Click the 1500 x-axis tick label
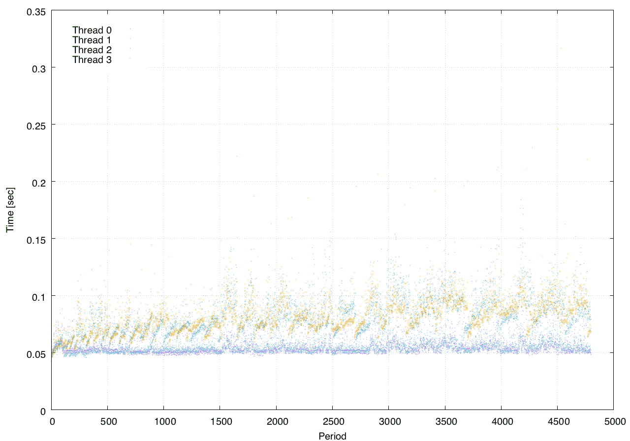This screenshot has height=441, width=630. [x=220, y=421]
